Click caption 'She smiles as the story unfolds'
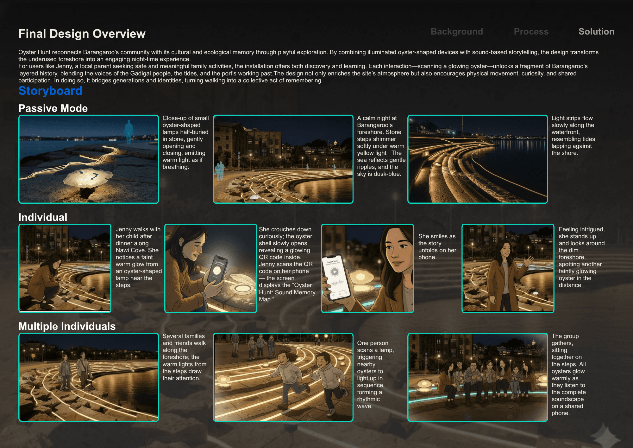The width and height of the screenshot is (633, 448). 437,247
